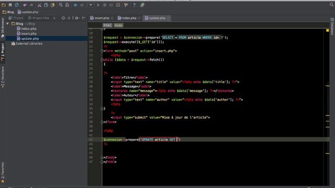Click the Find magnifier icon

[61, 5]
